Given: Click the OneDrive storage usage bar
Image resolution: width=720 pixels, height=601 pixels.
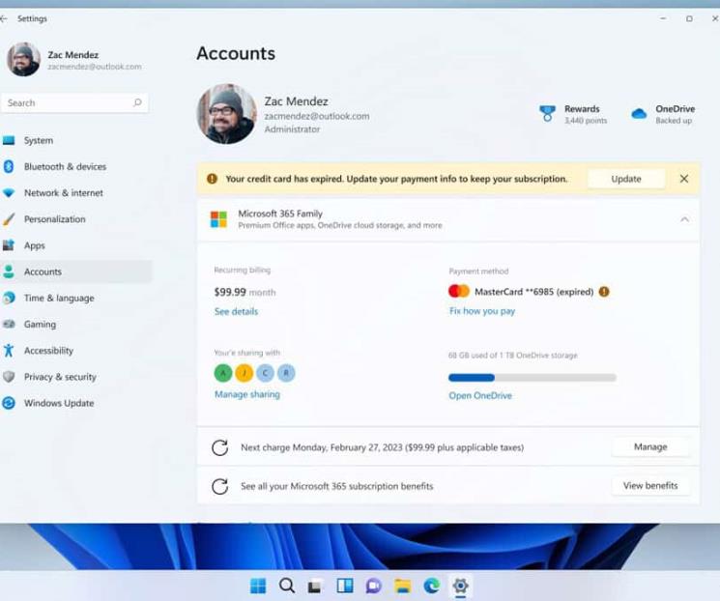Looking at the screenshot, I should point(533,378).
